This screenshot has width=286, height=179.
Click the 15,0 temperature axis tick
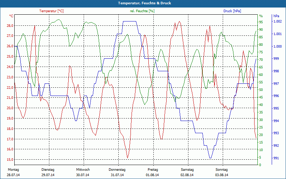10,159
